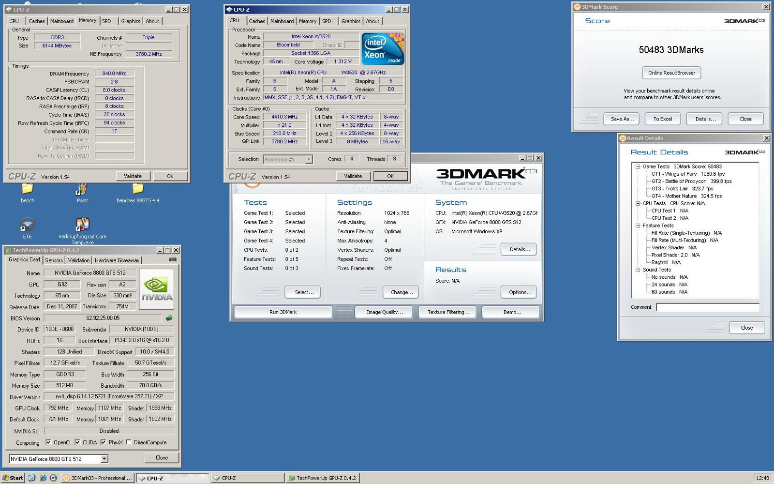The image size is (774, 484).
Task: Open the Paint desktop shortcut
Action: point(82,192)
